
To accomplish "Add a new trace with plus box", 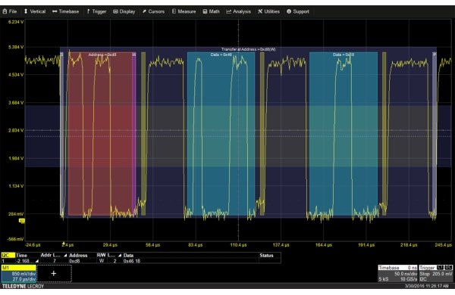I will click(x=54, y=273).
